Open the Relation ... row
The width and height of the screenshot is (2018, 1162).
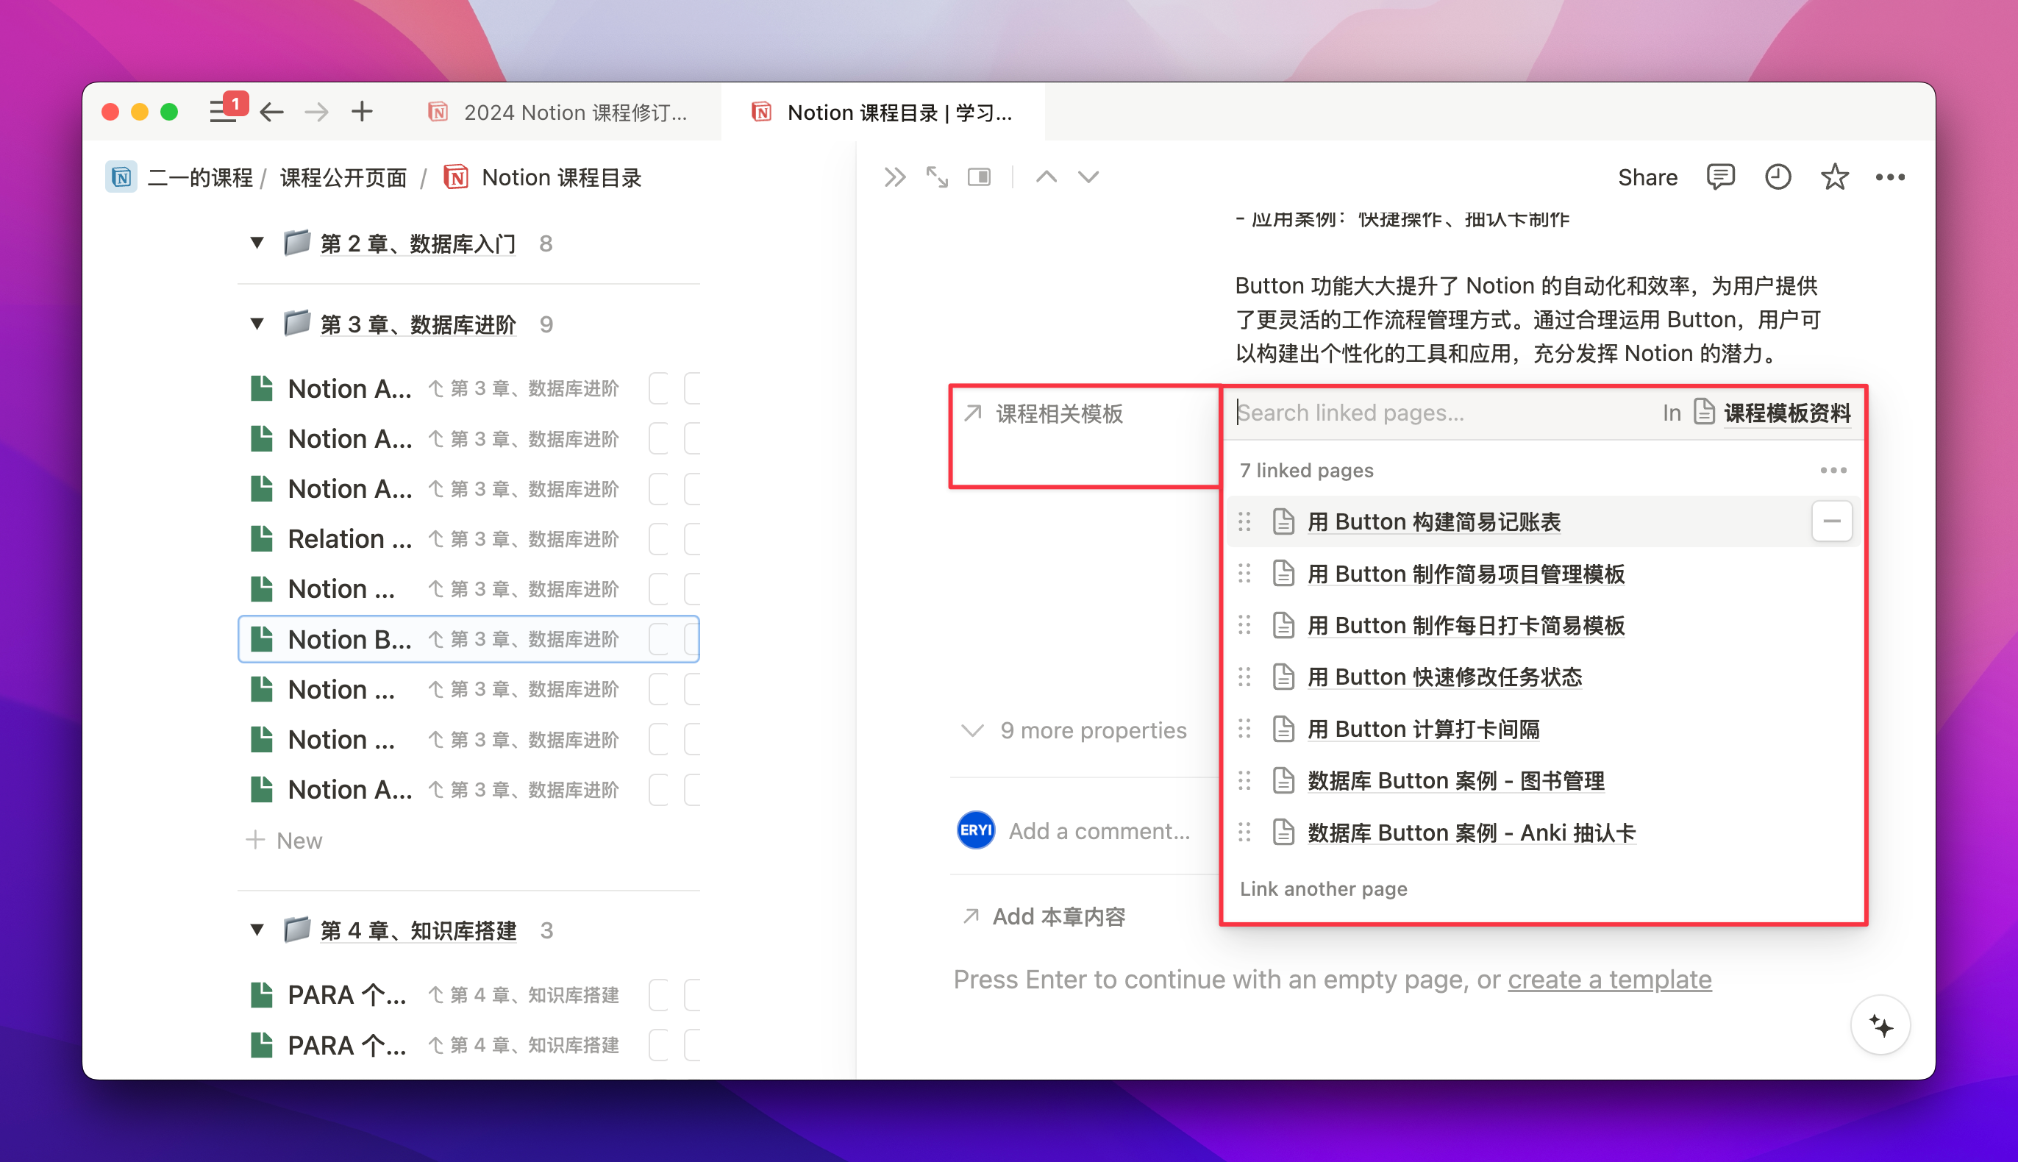468,540
